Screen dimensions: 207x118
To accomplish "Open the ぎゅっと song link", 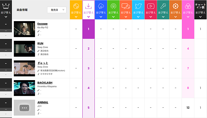I will (43, 63).
